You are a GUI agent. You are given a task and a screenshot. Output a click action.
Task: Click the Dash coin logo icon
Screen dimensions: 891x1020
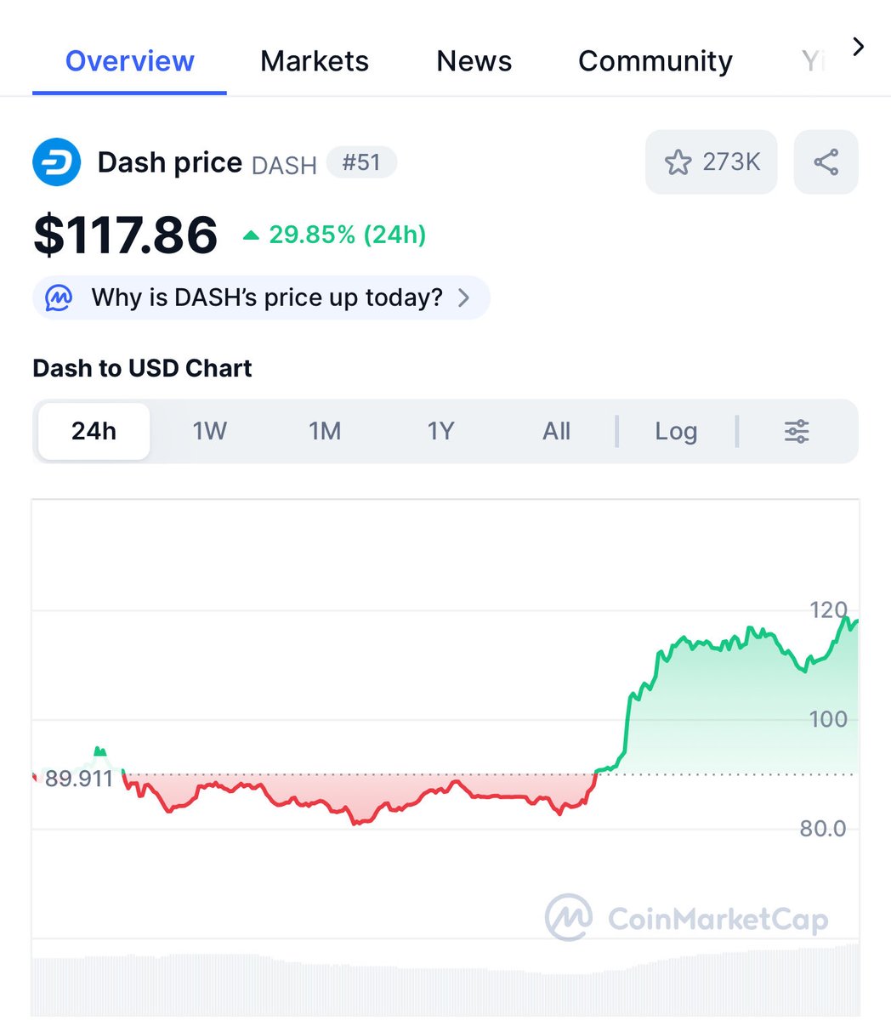[57, 162]
